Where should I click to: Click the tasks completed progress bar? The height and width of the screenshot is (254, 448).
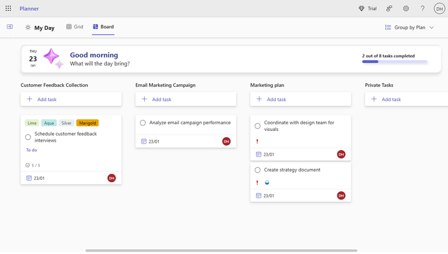pos(394,62)
